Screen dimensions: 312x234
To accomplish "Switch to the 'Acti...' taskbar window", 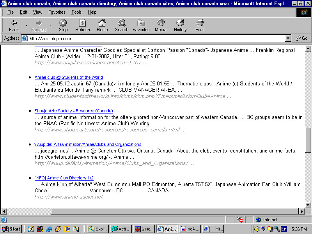I will 121,229.
